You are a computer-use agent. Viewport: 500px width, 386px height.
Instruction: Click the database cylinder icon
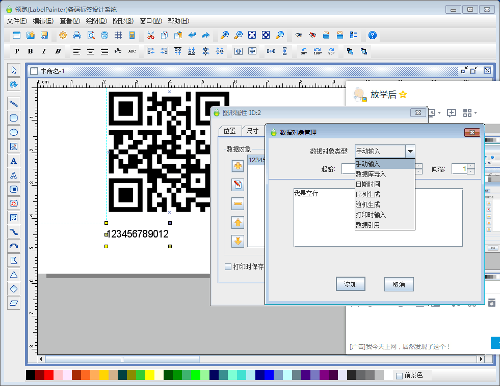104,35
